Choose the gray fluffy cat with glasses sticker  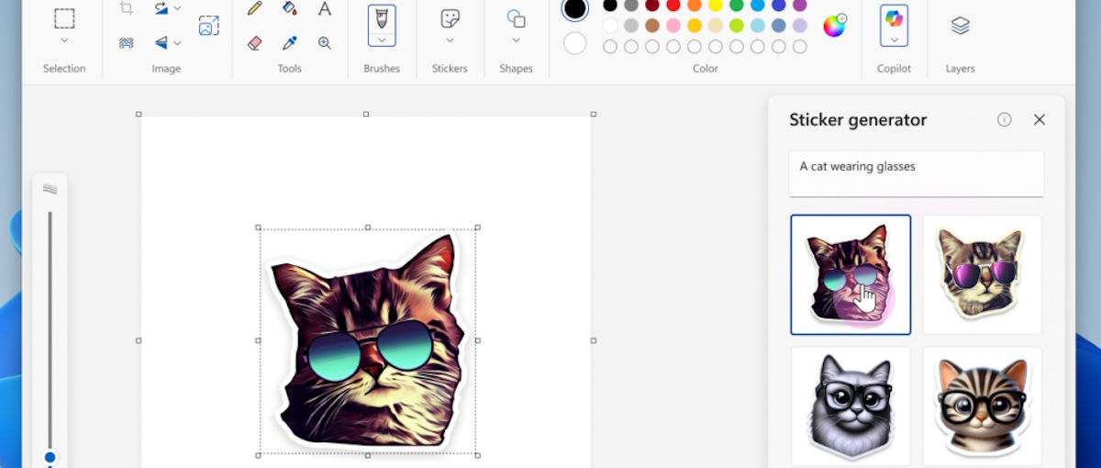(x=851, y=407)
